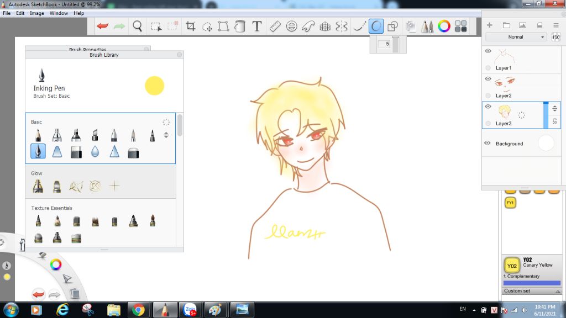Show hidden system tray icons
This screenshot has width=566, height=318.
point(474,310)
